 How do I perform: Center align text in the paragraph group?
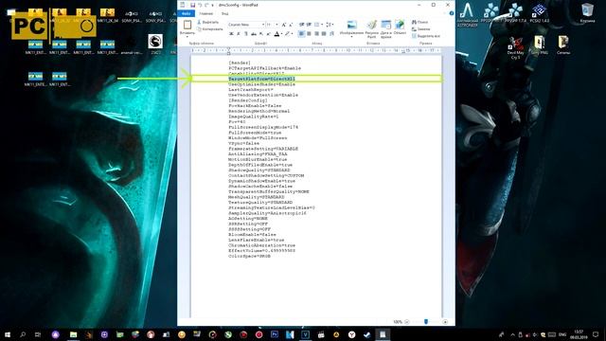(x=309, y=34)
